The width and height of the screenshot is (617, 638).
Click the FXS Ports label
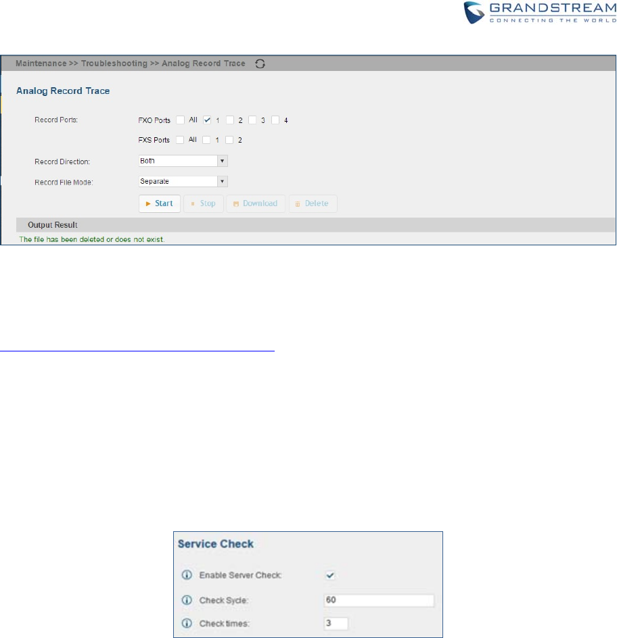tap(154, 140)
